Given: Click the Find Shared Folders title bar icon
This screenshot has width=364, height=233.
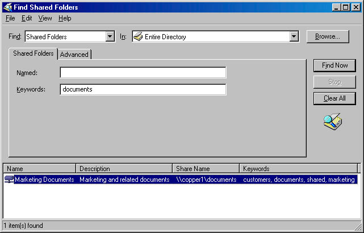Looking at the screenshot, I should click(x=7, y=7).
